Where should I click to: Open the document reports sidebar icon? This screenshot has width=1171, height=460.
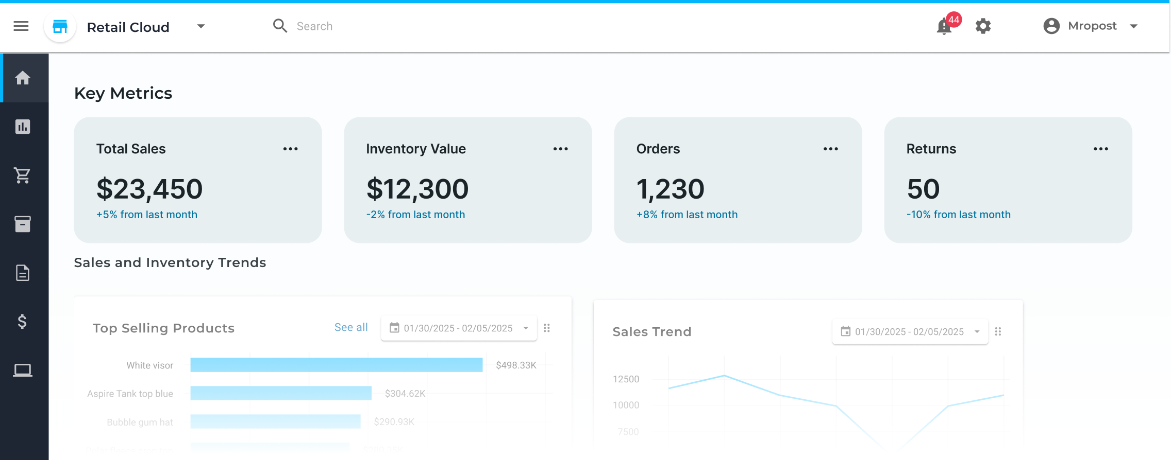23,273
